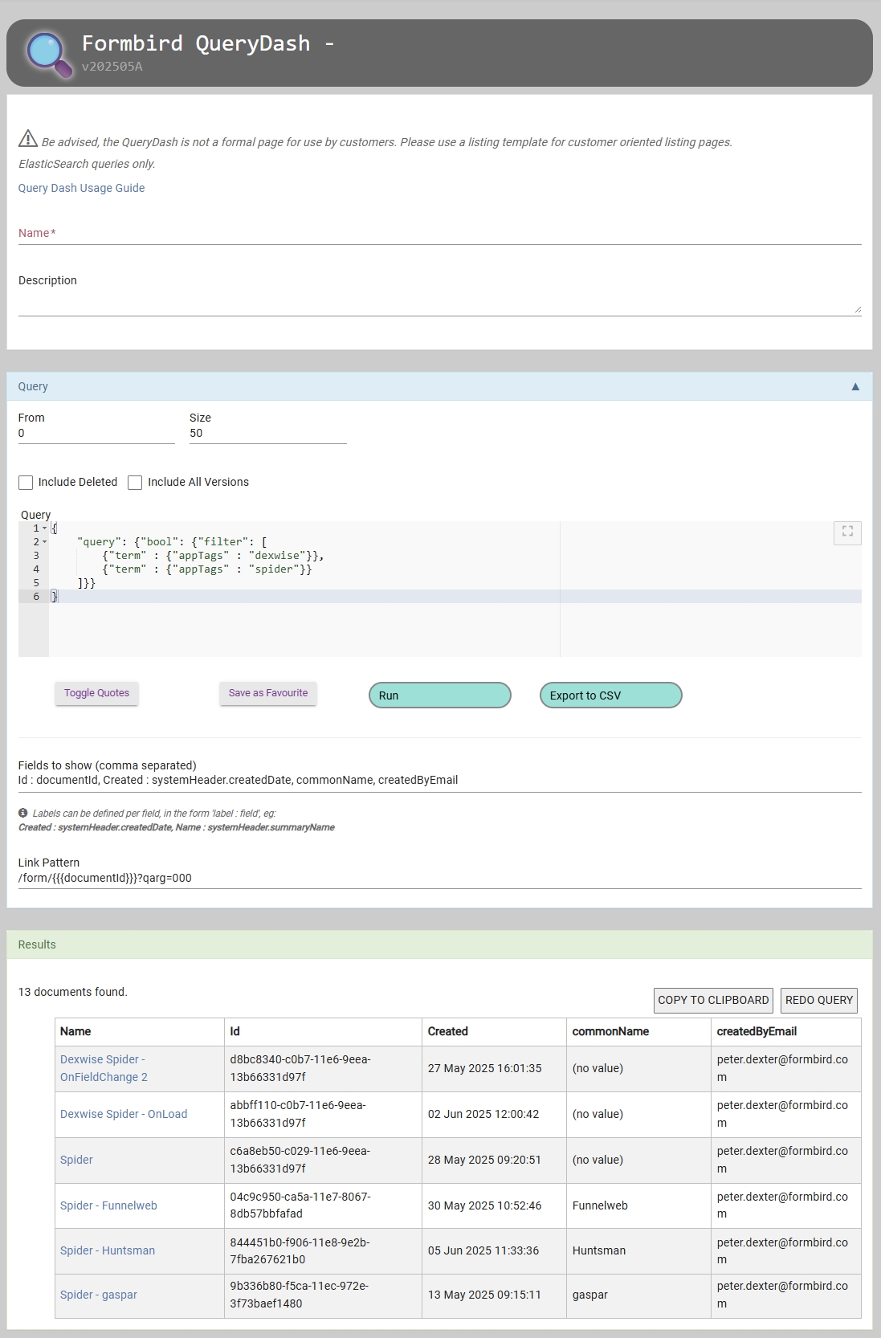This screenshot has width=881, height=1338.
Task: Click the fullscreen icon in query editor
Action: click(x=847, y=532)
